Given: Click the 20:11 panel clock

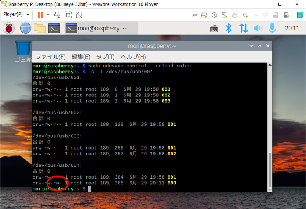Looking at the screenshot, I should (292, 29).
